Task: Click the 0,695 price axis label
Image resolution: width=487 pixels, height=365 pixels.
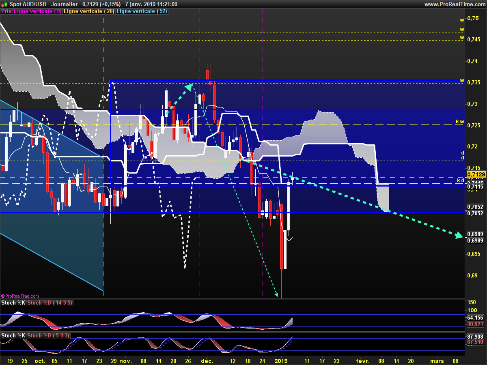Action: (x=474, y=254)
